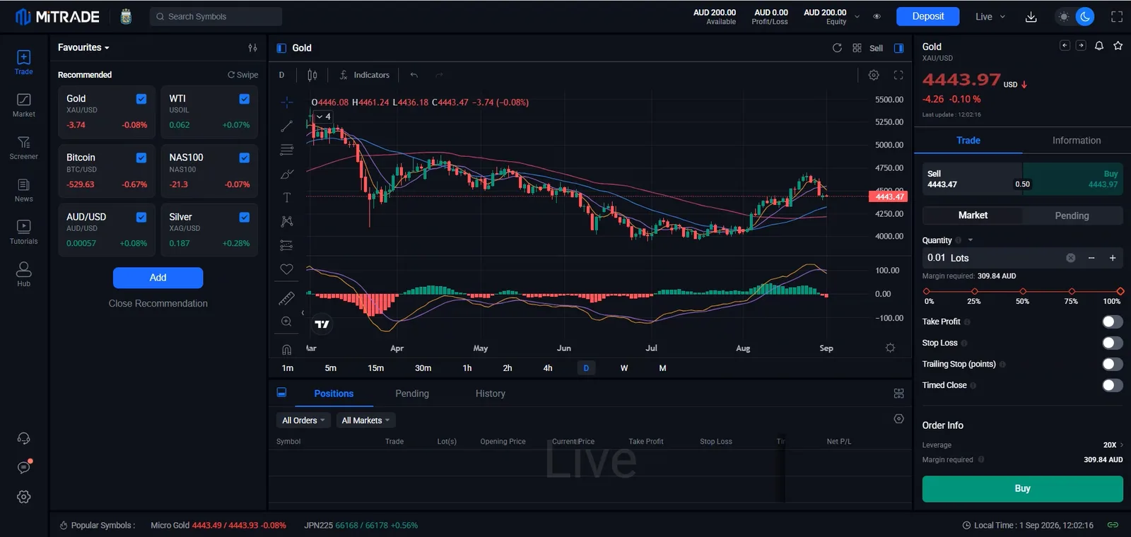Click the chart refresh icon

pos(837,48)
